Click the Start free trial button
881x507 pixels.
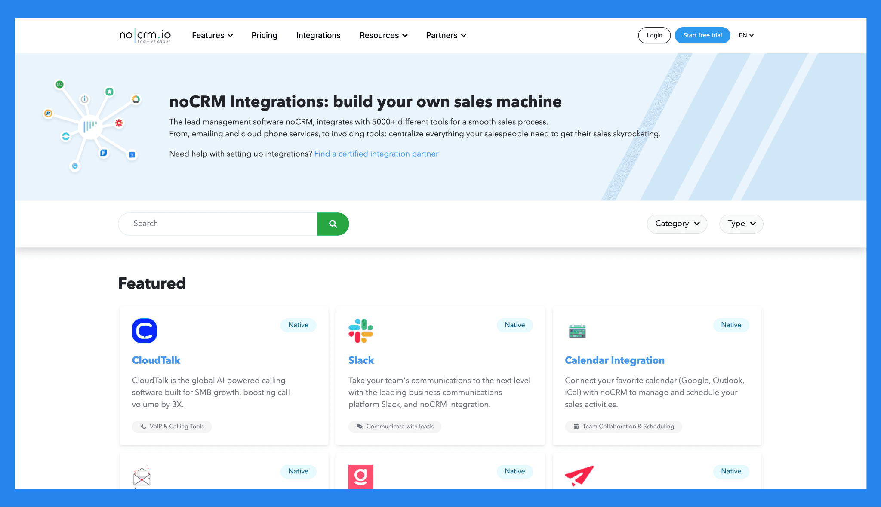tap(702, 35)
